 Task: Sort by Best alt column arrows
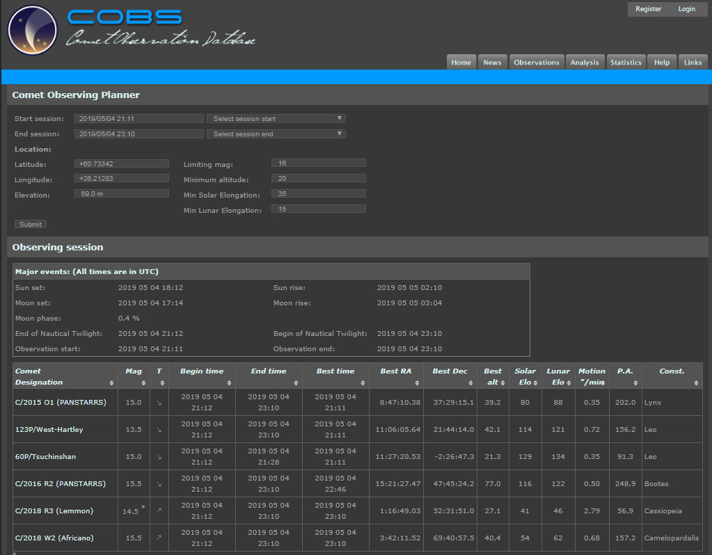tap(503, 383)
